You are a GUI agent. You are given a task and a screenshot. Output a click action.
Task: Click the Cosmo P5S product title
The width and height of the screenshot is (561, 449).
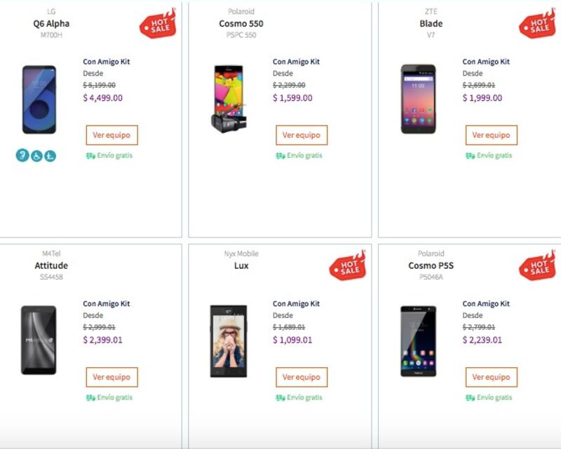coord(431,266)
